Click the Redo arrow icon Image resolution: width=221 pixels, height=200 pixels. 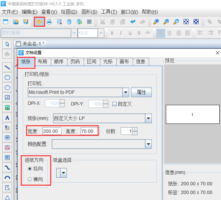click(143, 22)
